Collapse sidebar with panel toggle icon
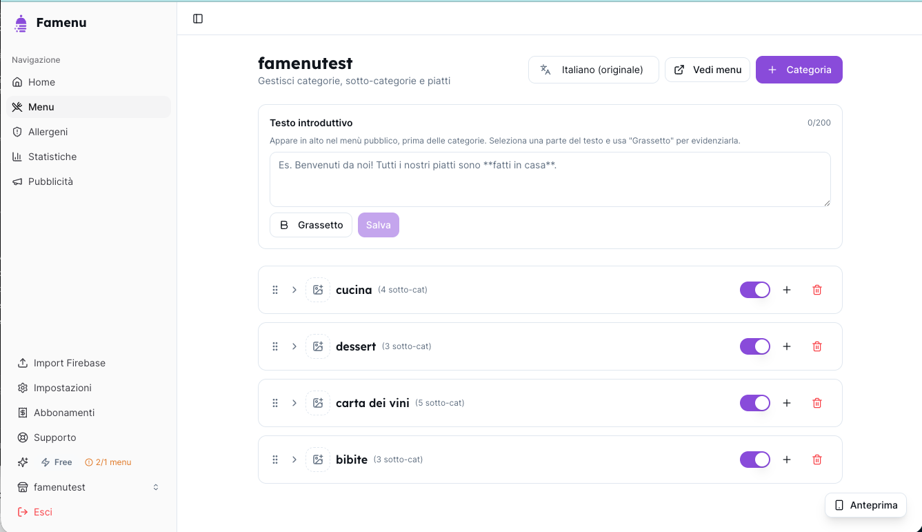The height and width of the screenshot is (532, 922). [198, 19]
